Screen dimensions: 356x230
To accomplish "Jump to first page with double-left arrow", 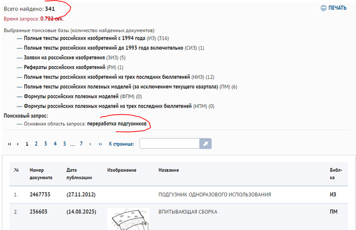I will coord(9,144).
